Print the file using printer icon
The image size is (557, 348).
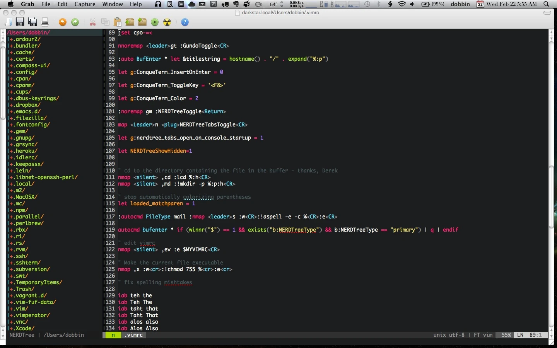(45, 22)
